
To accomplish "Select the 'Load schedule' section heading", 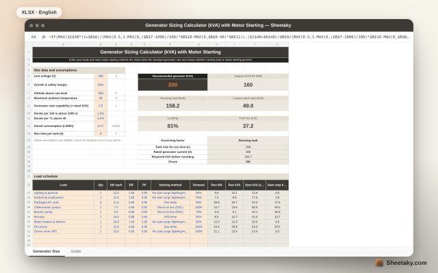I will (160, 176).
